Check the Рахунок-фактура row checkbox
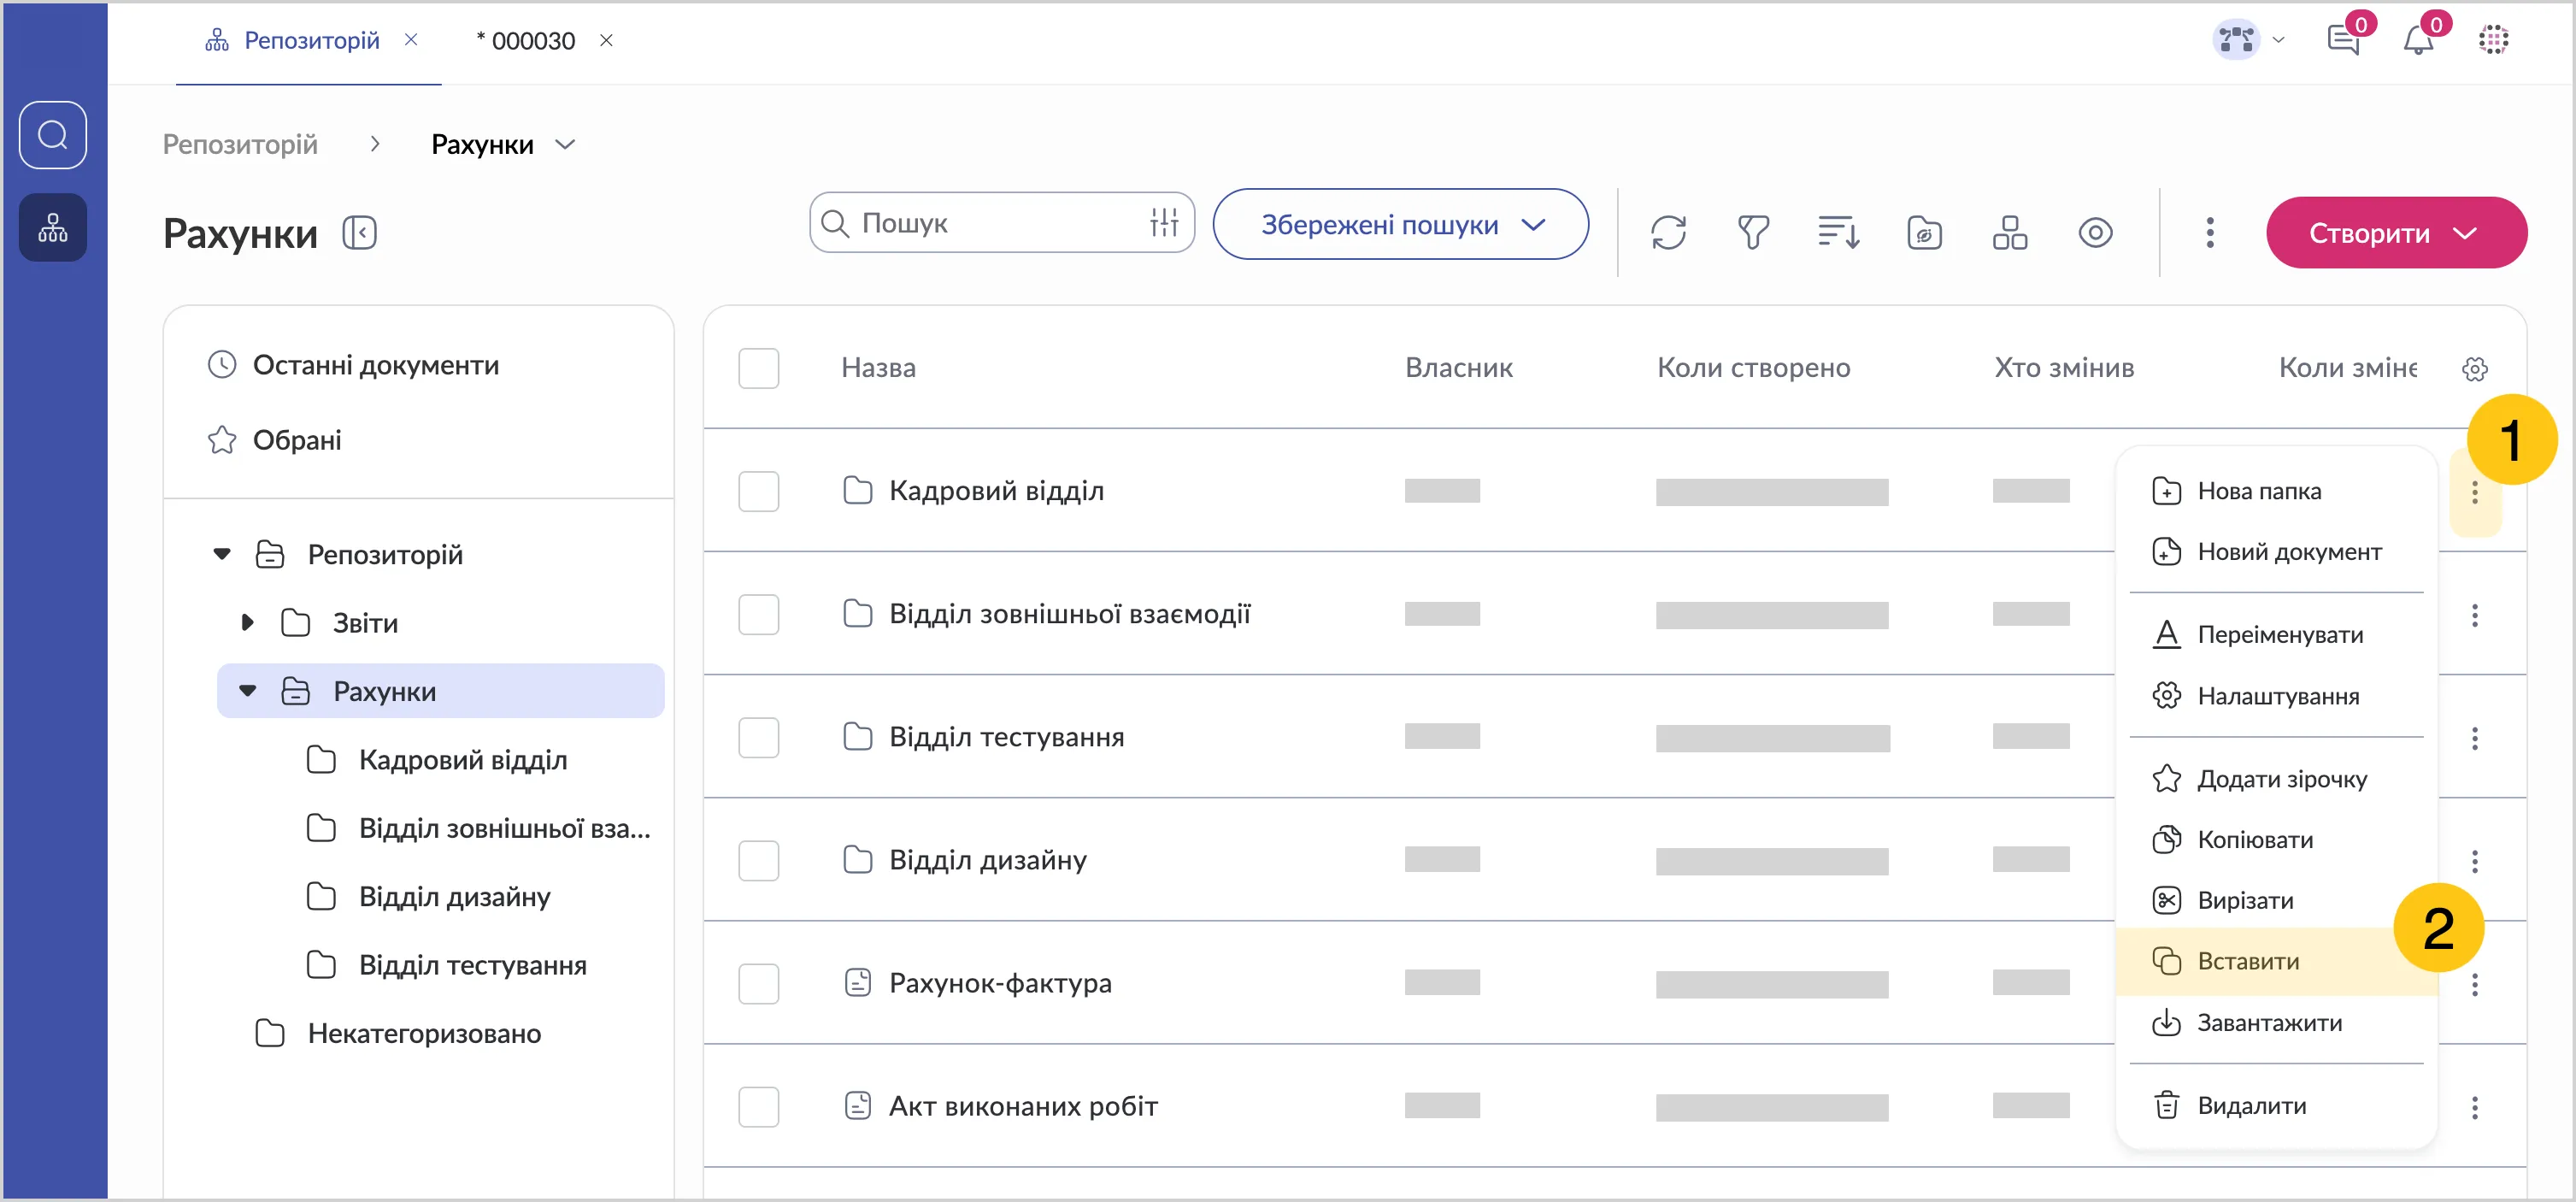2576x1202 pixels. [x=758, y=983]
